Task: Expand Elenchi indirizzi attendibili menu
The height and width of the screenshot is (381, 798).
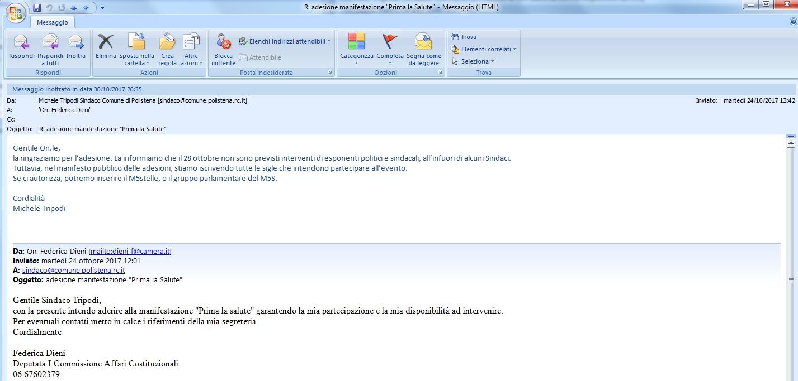Action: (285, 41)
